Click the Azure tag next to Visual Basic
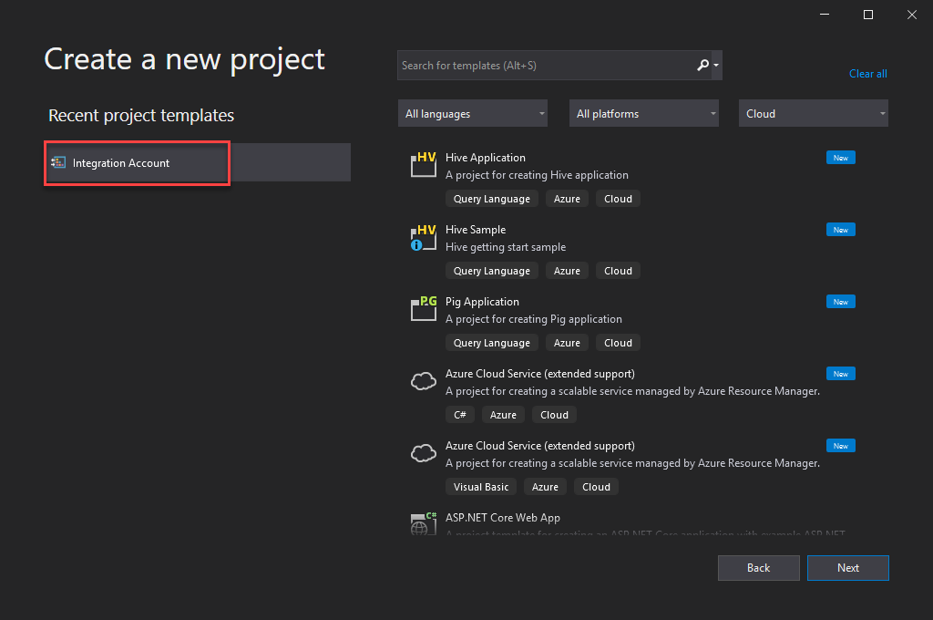 (545, 487)
